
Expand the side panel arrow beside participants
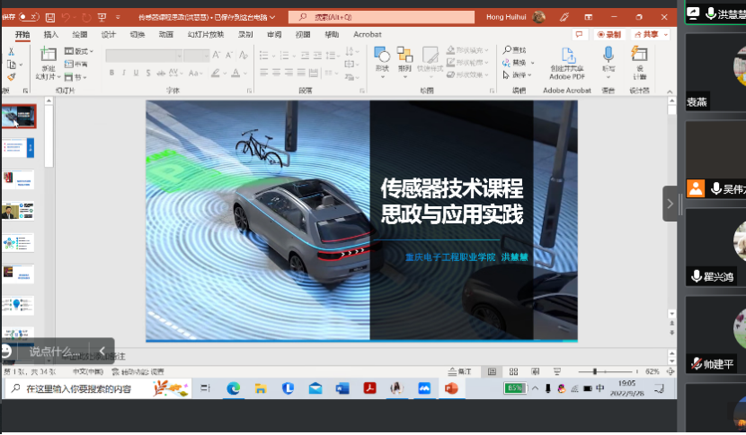pos(671,204)
